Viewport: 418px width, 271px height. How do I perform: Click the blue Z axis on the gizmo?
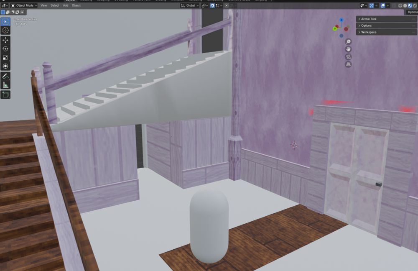tap(342, 20)
